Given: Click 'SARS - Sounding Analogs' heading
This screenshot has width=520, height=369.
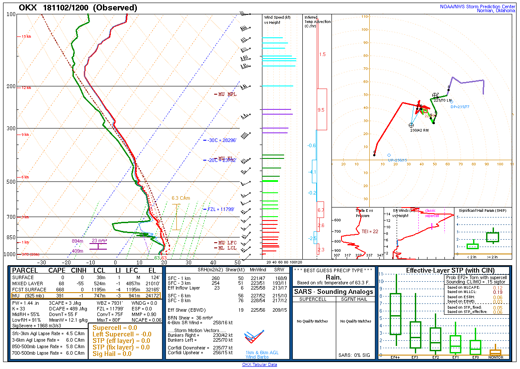Looking at the screenshot, I should click(334, 292).
